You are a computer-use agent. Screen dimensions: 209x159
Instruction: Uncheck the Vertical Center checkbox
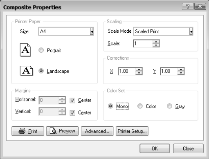(72, 113)
